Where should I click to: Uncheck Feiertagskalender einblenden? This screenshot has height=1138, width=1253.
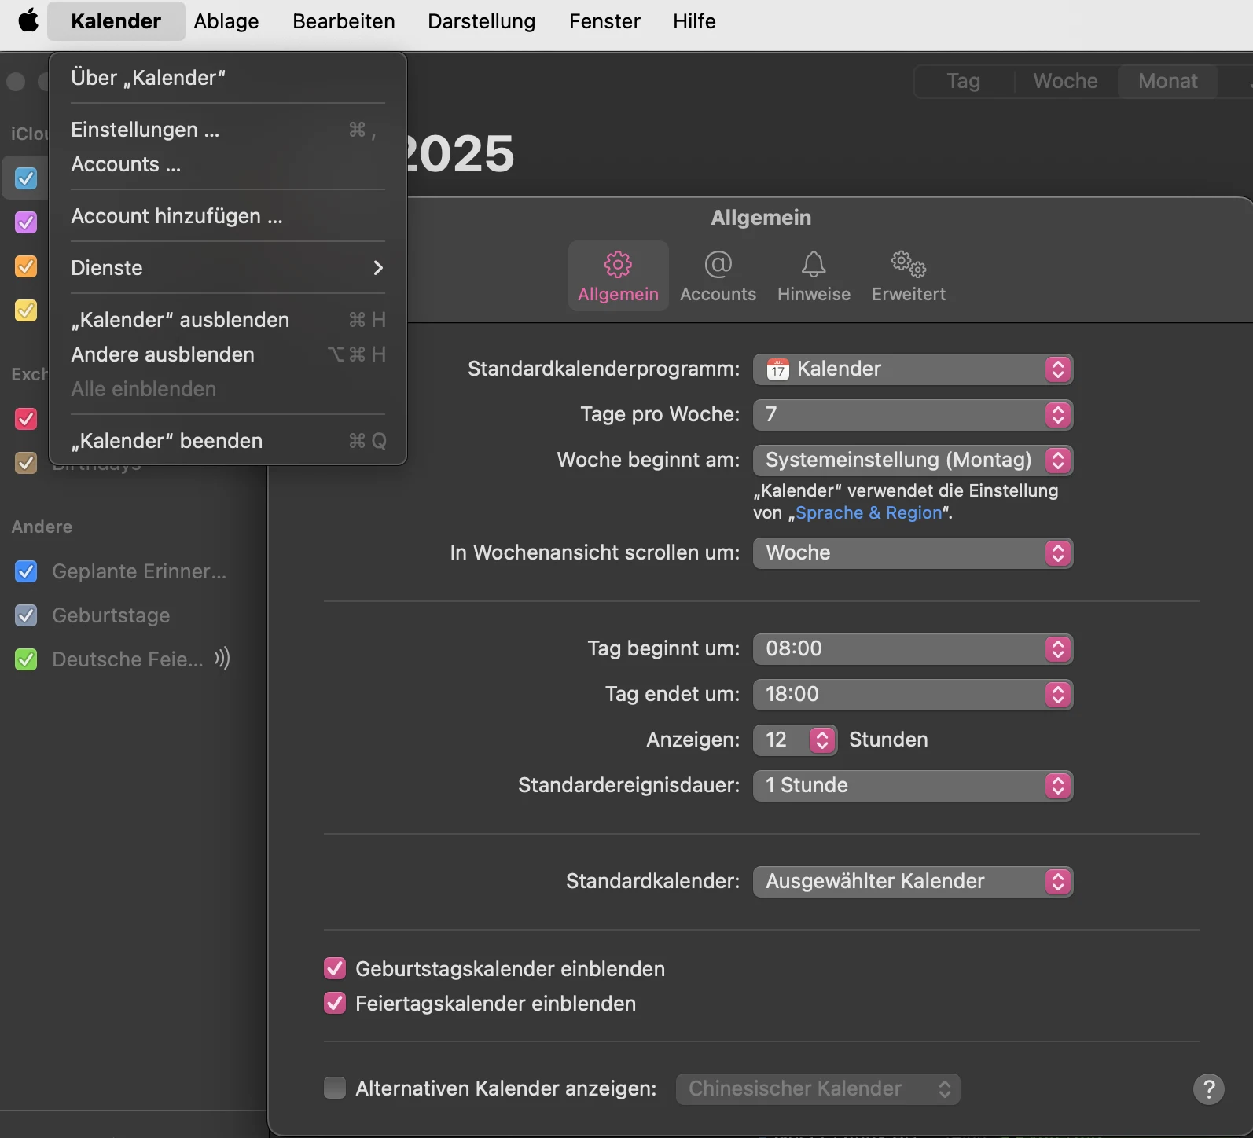(x=335, y=1003)
